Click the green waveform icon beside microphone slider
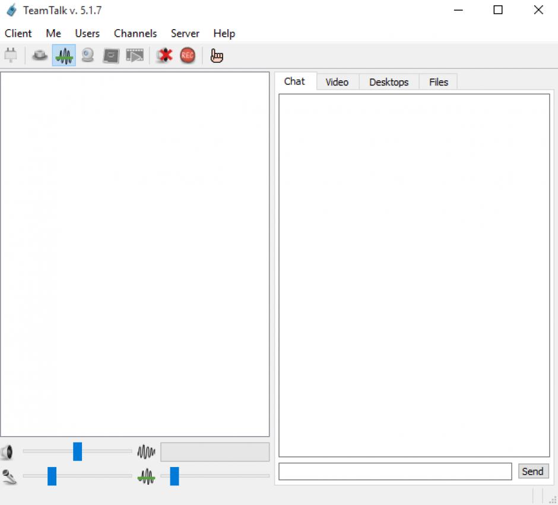 146,476
